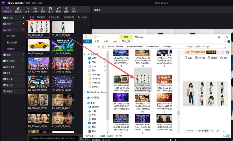The image size is (233, 141).
Task: Open the 濾鏡 filters tool
Action: pyautogui.click(x=66, y=10)
